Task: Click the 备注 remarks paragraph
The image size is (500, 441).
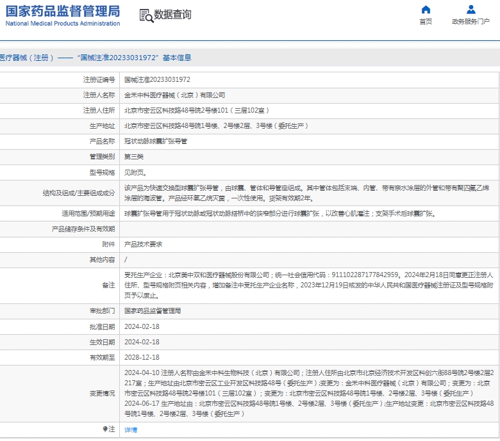Action: click(x=309, y=285)
